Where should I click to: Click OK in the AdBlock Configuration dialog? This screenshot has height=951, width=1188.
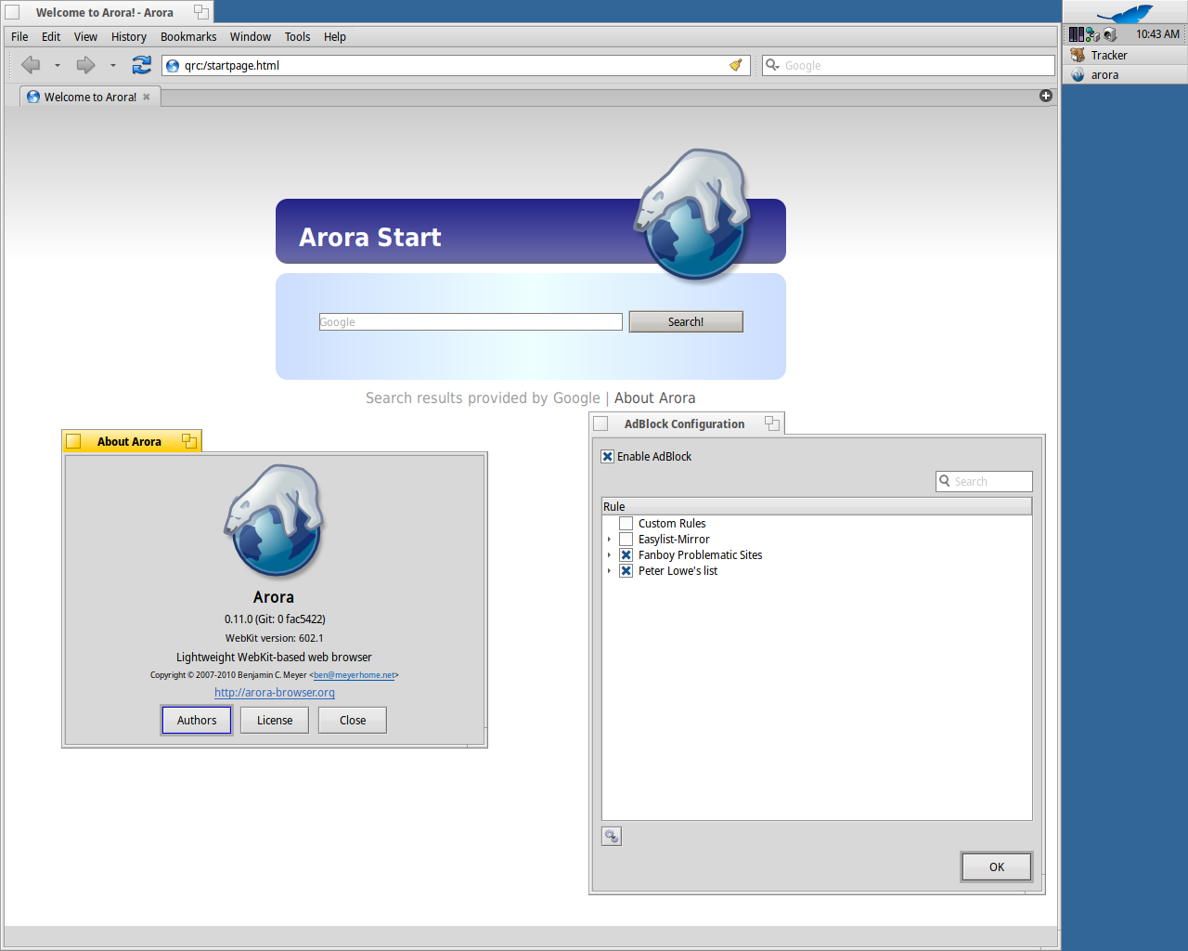click(997, 866)
